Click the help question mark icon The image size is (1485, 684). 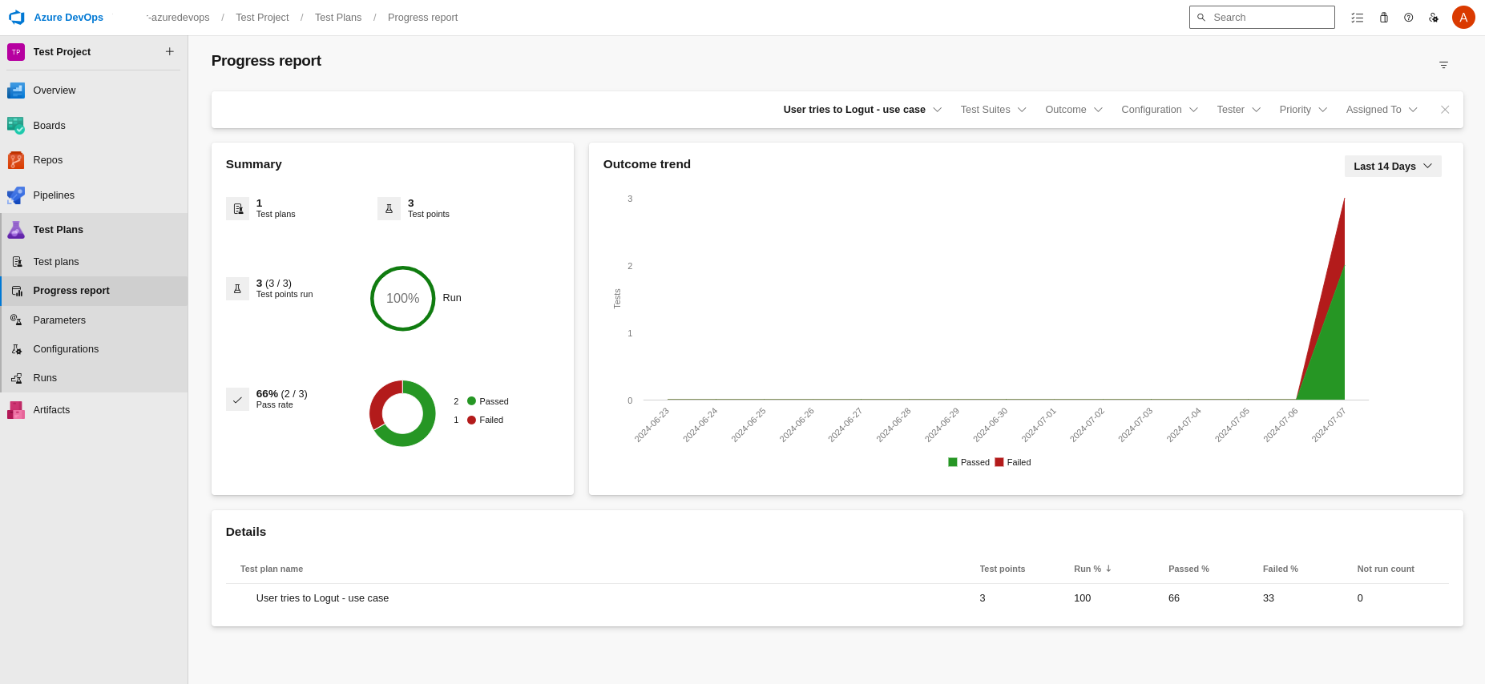(x=1408, y=18)
